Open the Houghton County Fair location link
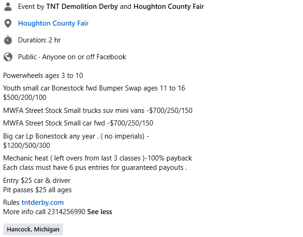 (53, 23)
